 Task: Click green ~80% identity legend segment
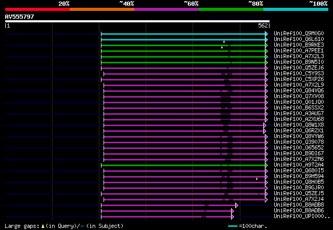[231, 9]
